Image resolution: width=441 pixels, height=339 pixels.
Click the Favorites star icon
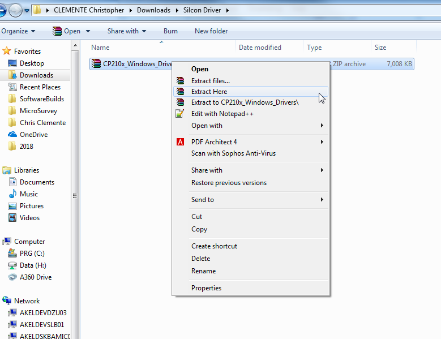coord(7,52)
